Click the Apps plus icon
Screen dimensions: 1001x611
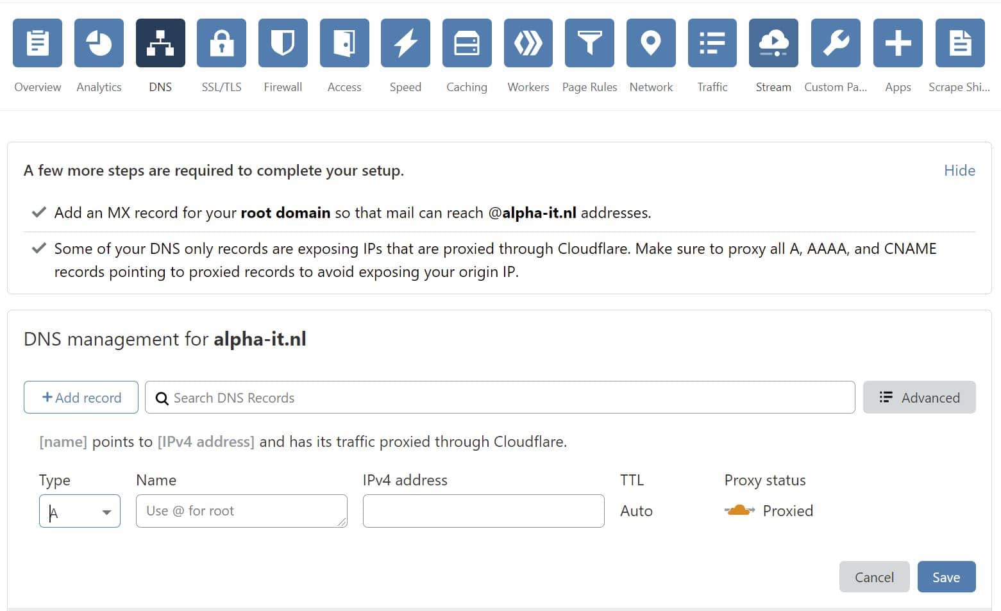click(x=898, y=44)
